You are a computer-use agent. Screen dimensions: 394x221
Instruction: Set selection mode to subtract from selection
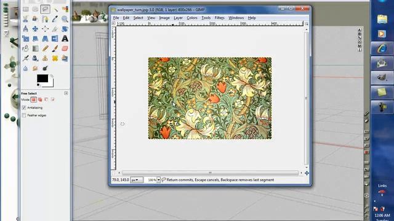[46, 99]
